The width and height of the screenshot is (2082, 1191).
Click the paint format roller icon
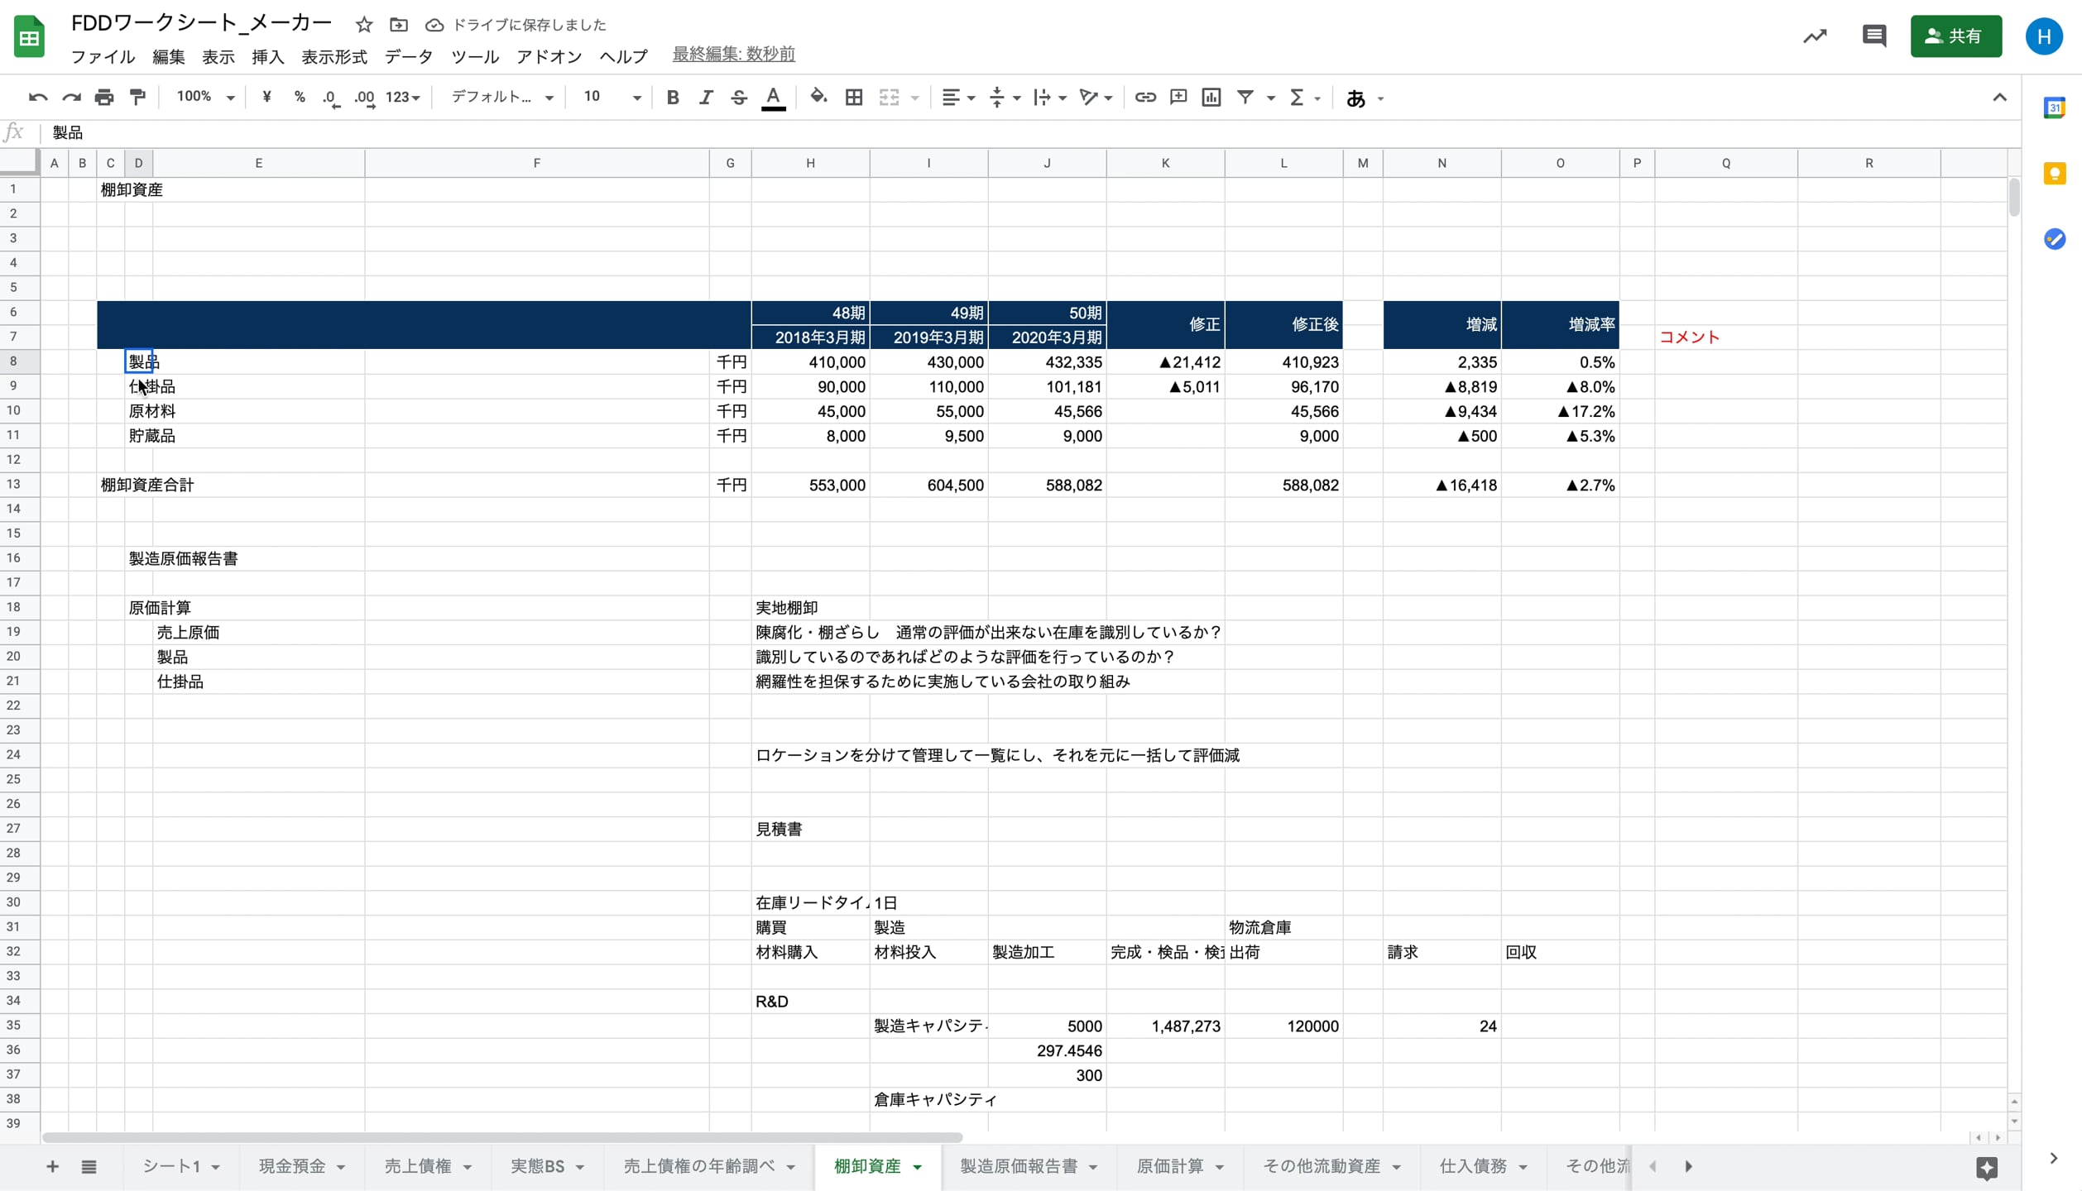pyautogui.click(x=137, y=98)
